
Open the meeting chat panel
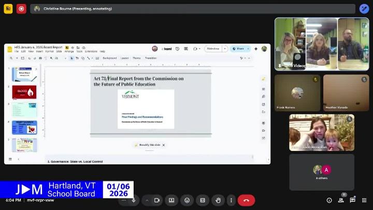coord(353,200)
